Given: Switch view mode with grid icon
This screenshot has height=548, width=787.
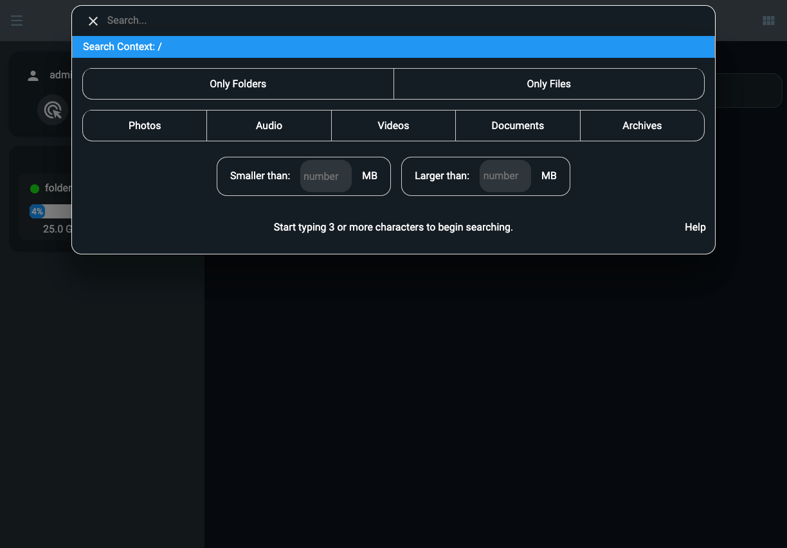Looking at the screenshot, I should point(768,21).
